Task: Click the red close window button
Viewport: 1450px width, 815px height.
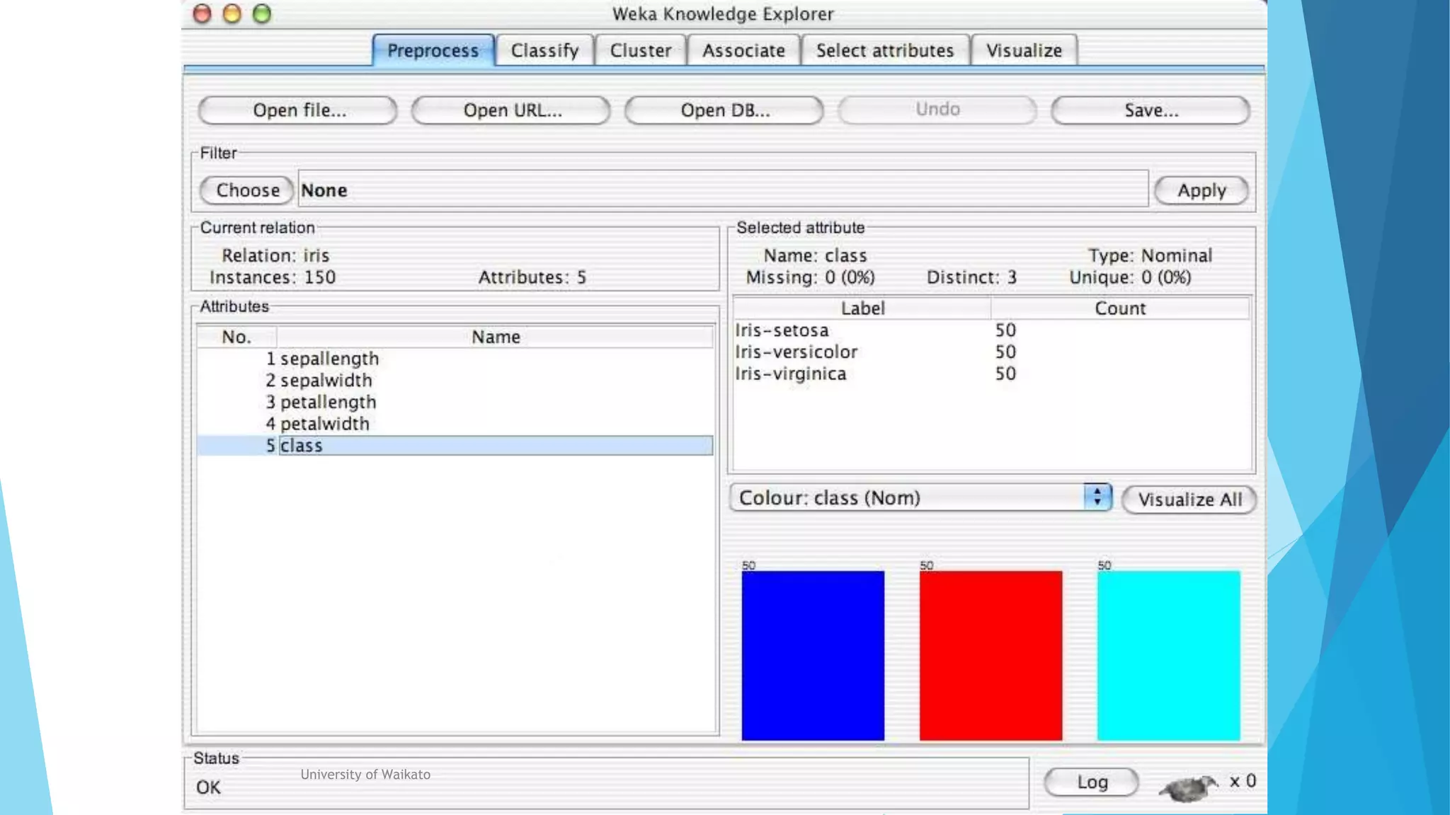Action: 202,14
